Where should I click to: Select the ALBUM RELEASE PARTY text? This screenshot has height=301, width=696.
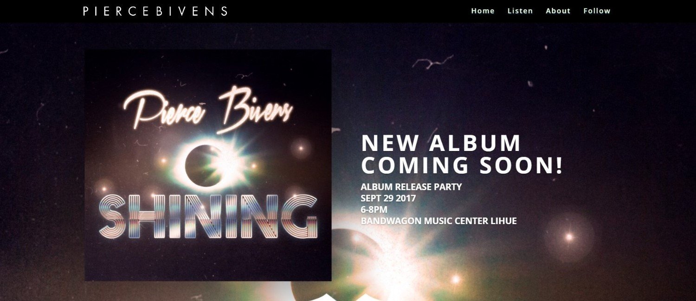point(411,187)
